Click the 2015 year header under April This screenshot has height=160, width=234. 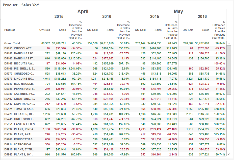point(59,17)
